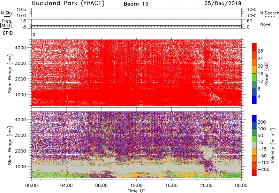Click the '28' tick on power colorbar

pos(260,51)
